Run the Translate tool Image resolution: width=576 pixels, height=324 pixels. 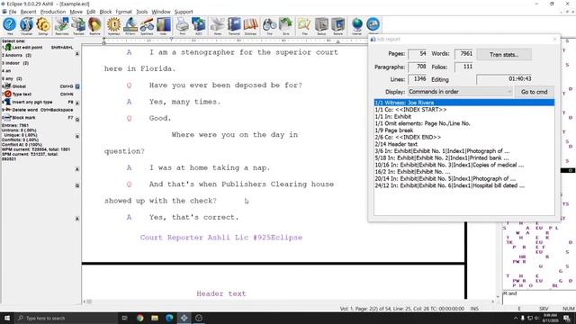tap(78, 26)
